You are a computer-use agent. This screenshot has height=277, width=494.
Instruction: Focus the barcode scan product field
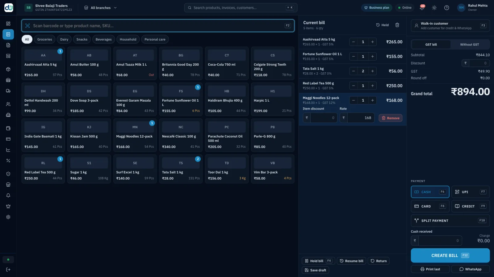click(x=158, y=26)
